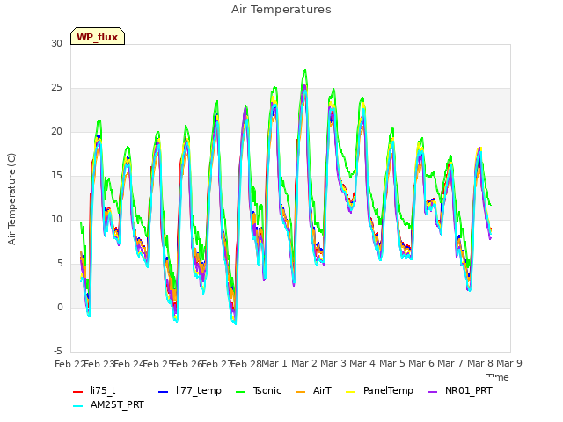Toggle the AM25T_PRT legend entry
The image size is (563, 422).
point(108,405)
